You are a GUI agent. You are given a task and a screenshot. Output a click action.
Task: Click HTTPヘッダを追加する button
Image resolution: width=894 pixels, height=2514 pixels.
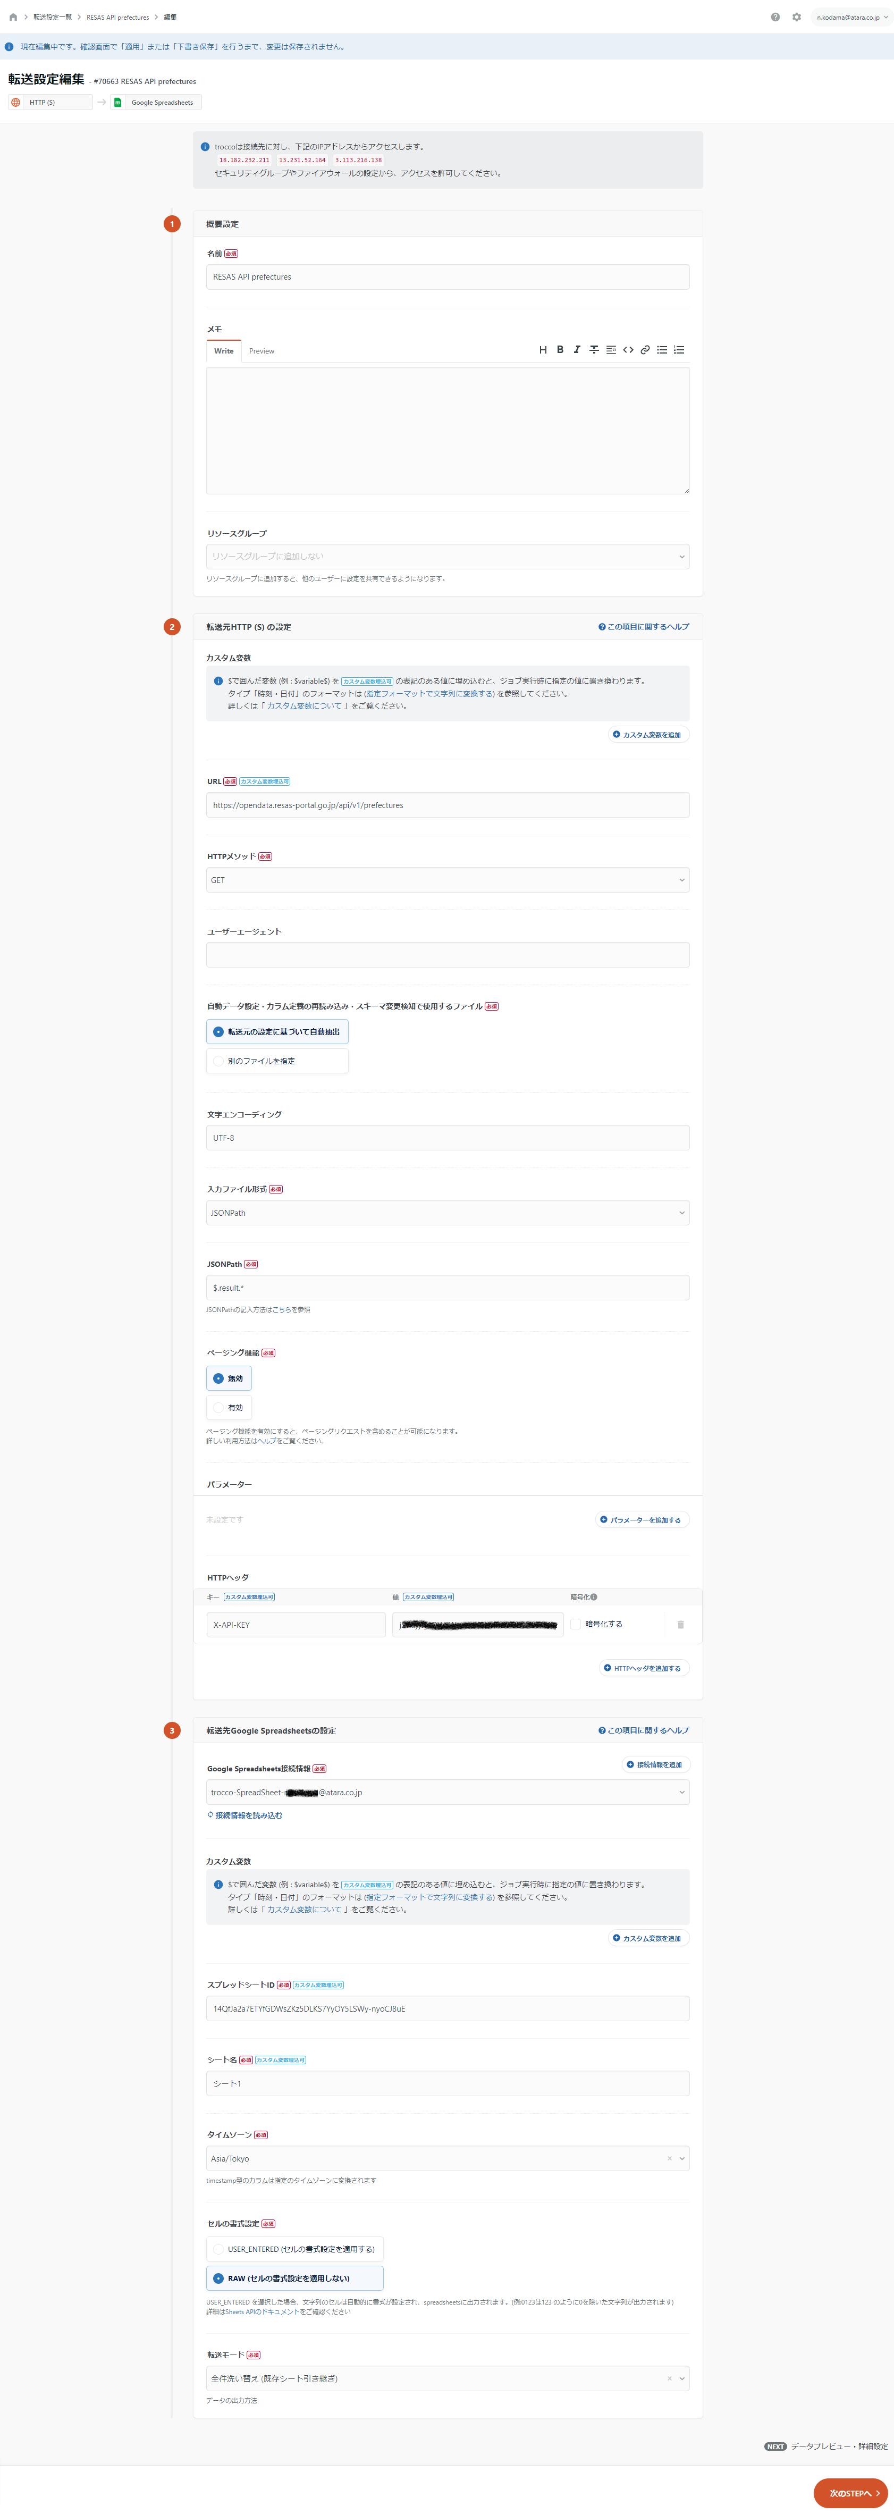644,1668
